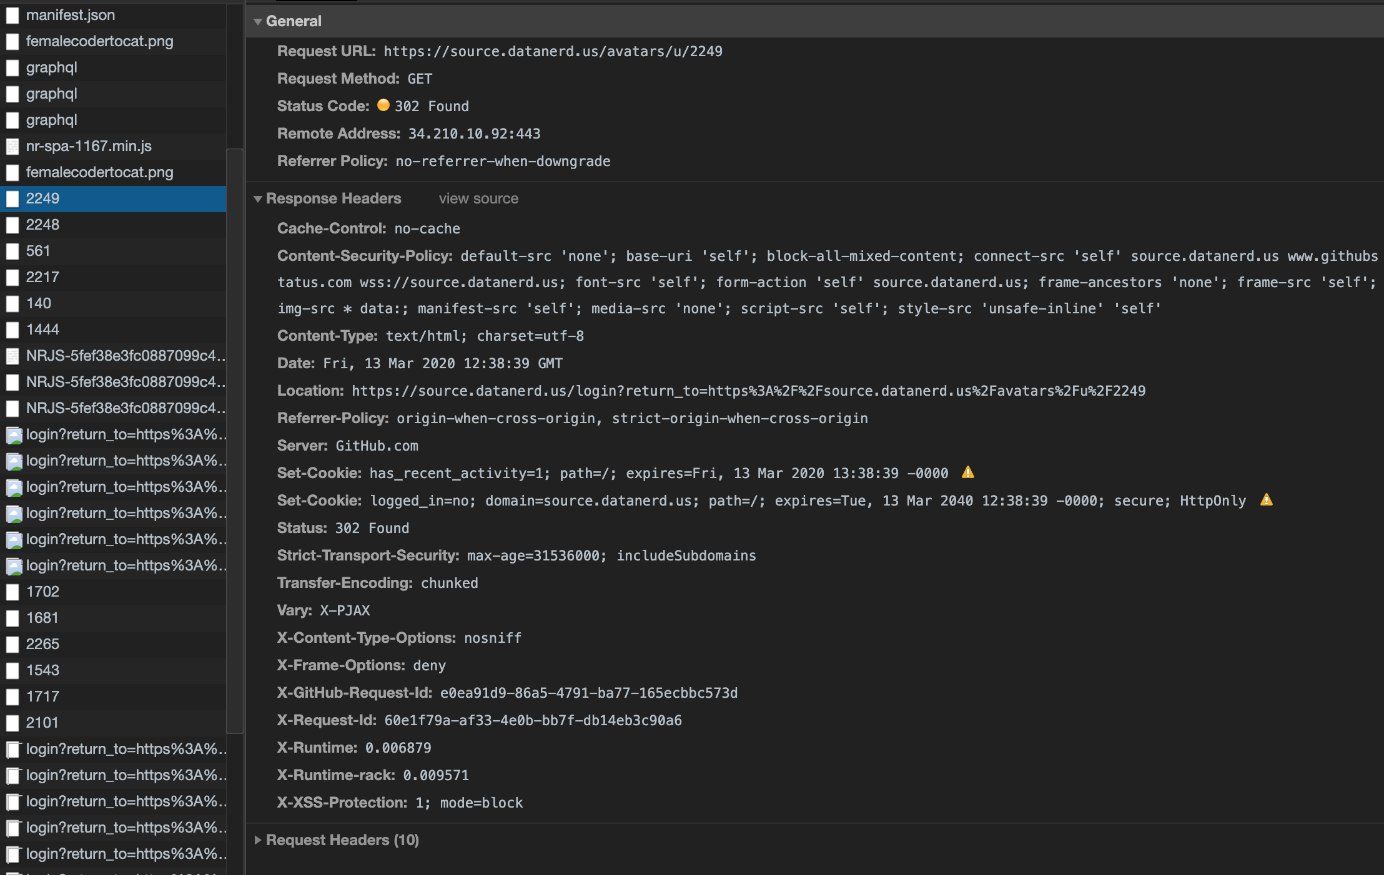Select the highlighted 2249 request
The image size is (1384, 875).
43,198
